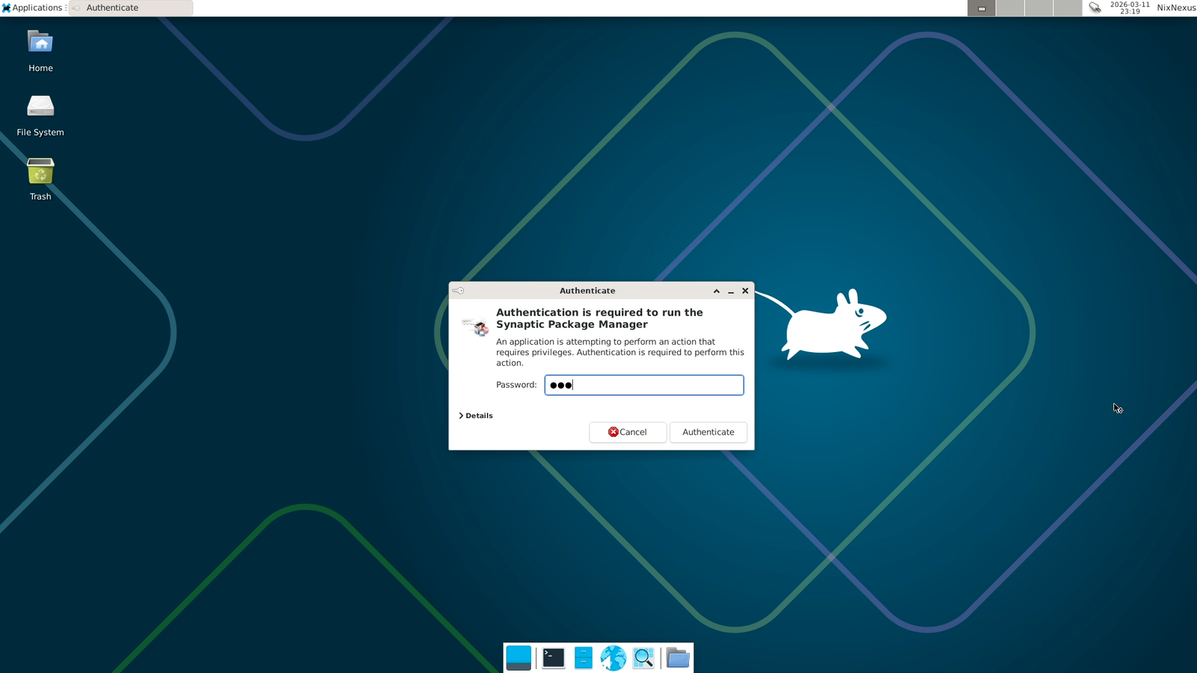Focus the Password input field
Viewport: 1197px width, 673px height.
(x=643, y=384)
